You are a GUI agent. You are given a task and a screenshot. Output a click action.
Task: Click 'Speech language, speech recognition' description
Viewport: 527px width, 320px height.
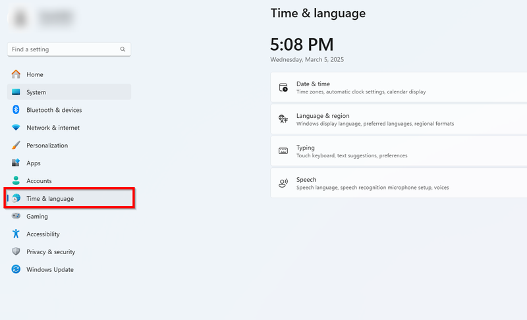click(373, 188)
